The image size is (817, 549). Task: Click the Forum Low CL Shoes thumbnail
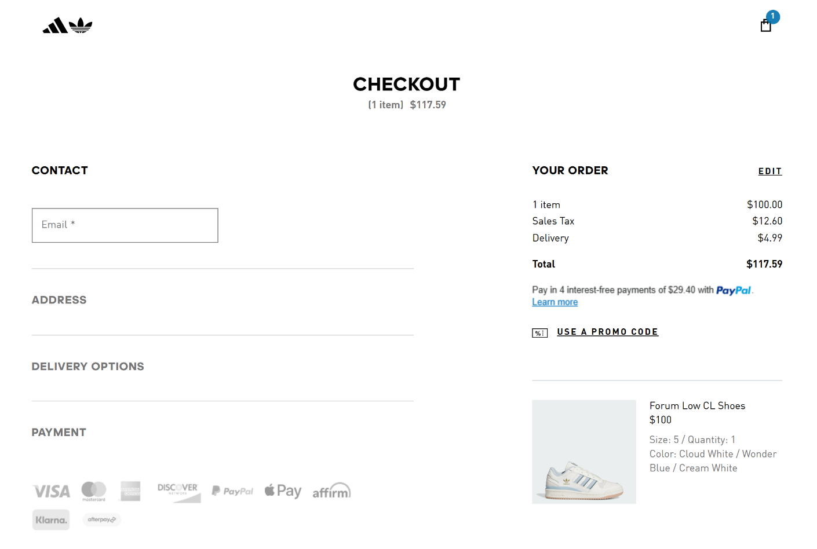[x=584, y=452]
